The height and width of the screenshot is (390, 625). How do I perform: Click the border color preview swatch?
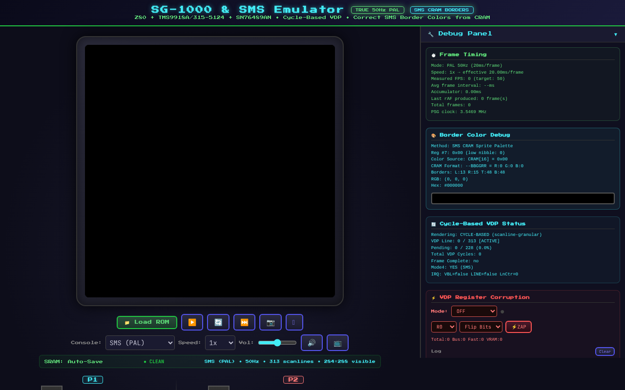(523, 198)
